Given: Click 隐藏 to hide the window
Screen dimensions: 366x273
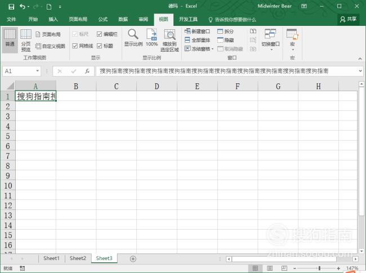Looking at the screenshot, I should click(225, 40).
